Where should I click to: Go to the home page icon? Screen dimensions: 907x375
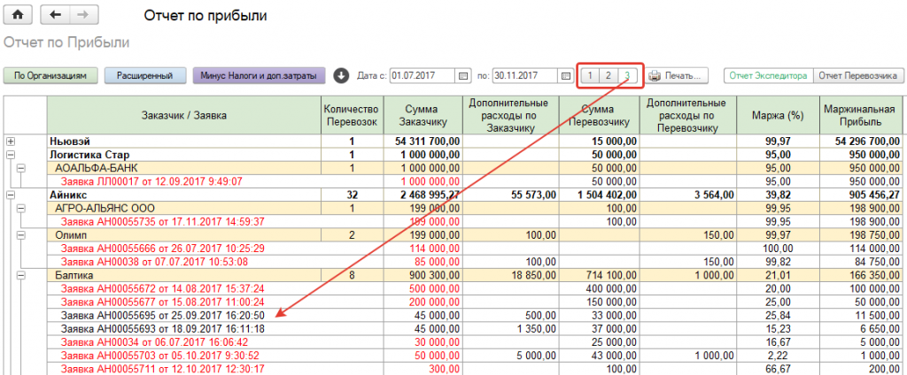pos(18,15)
